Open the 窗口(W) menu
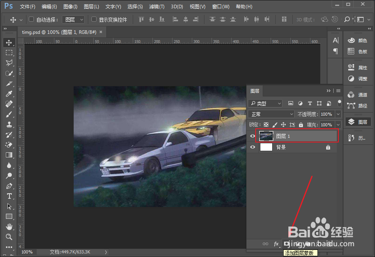This screenshot has width=375, height=257. tap(221, 6)
